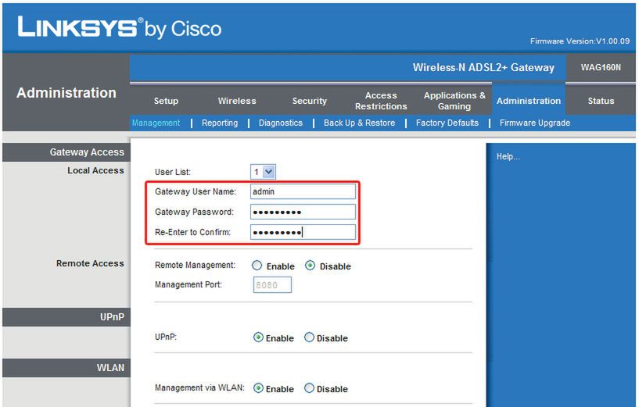Viewport: 639px width, 407px height.
Task: Select Enable for Management via WLAN
Action: pyautogui.click(x=258, y=388)
